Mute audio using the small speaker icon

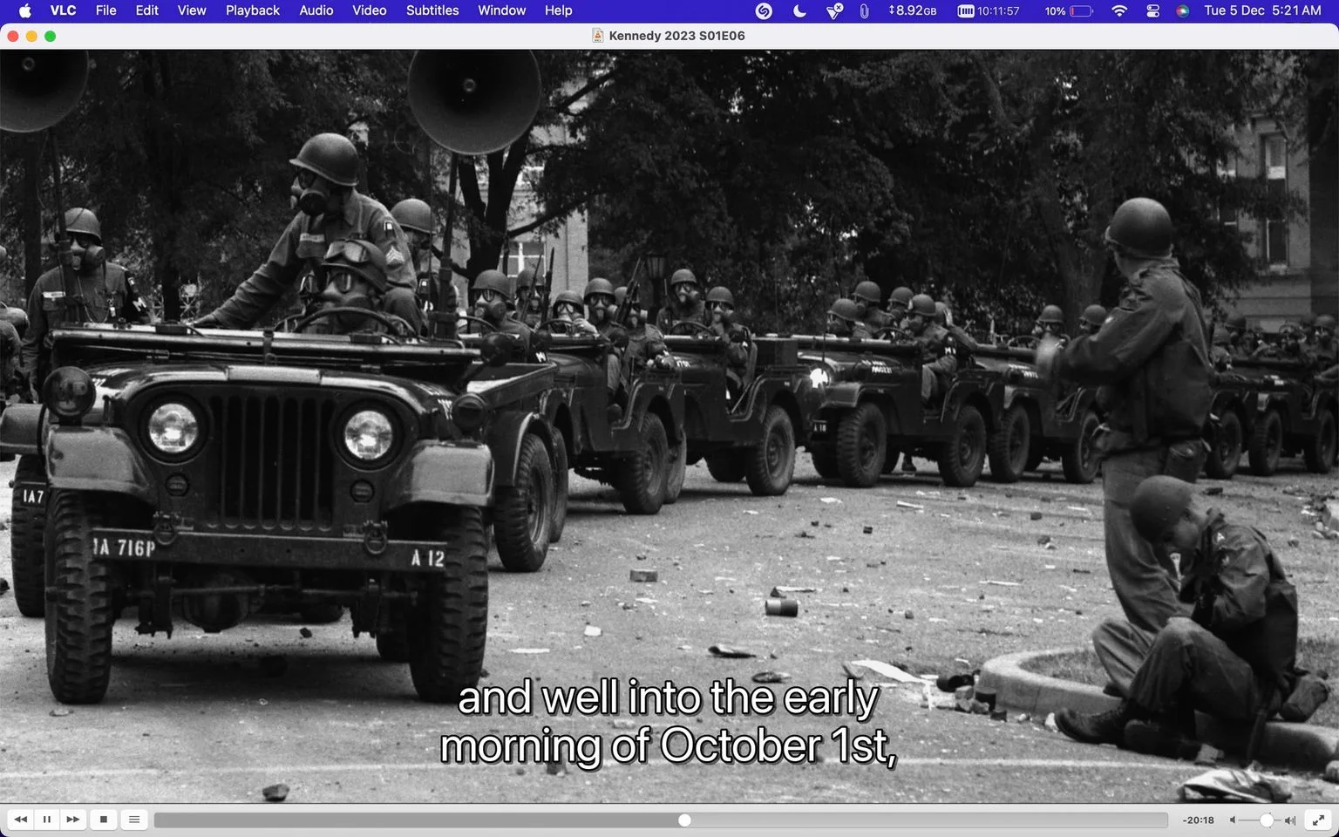1233,820
